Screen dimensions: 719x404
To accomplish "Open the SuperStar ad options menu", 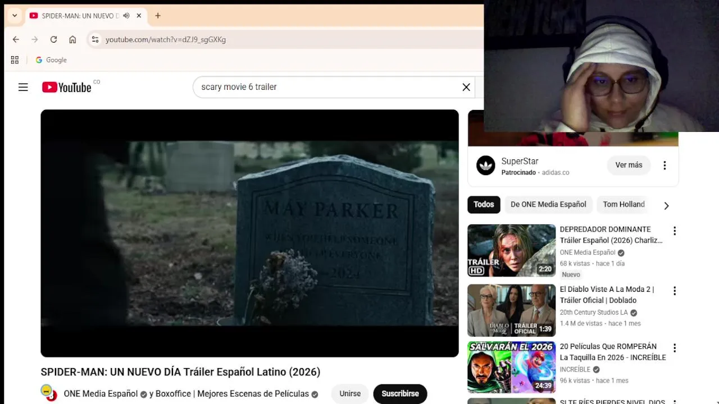I will 665,166.
